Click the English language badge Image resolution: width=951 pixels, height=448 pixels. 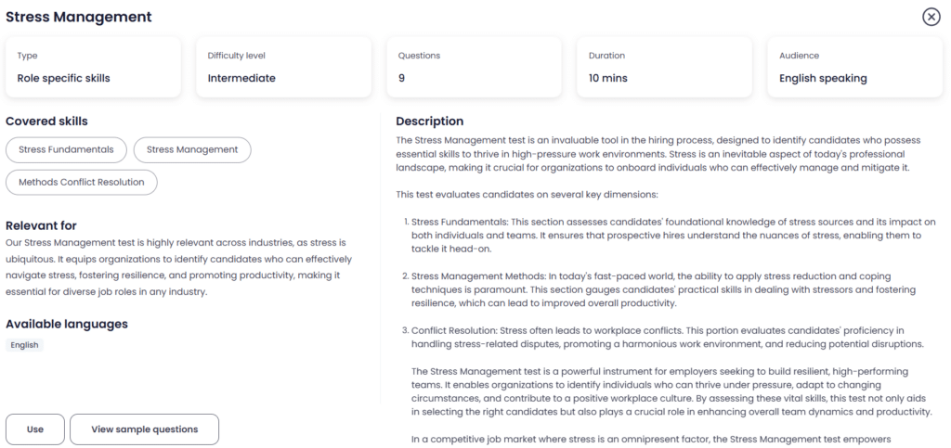[x=24, y=345]
